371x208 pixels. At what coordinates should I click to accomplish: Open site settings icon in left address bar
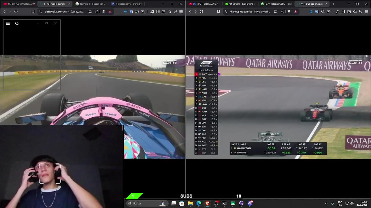tap(40, 12)
